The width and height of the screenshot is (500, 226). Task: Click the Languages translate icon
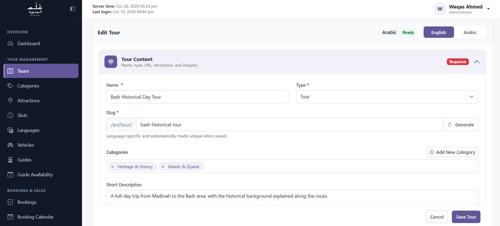pyautogui.click(x=10, y=130)
